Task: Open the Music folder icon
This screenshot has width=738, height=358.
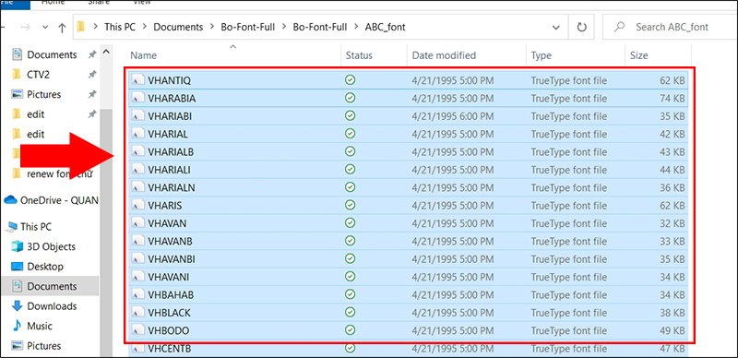Action: click(17, 326)
